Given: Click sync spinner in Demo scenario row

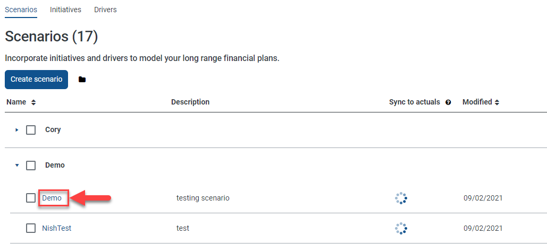Looking at the screenshot, I should (x=401, y=198).
